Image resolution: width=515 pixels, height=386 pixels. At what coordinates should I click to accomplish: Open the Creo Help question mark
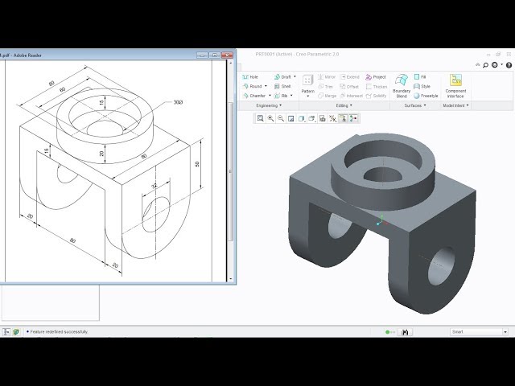(x=509, y=65)
